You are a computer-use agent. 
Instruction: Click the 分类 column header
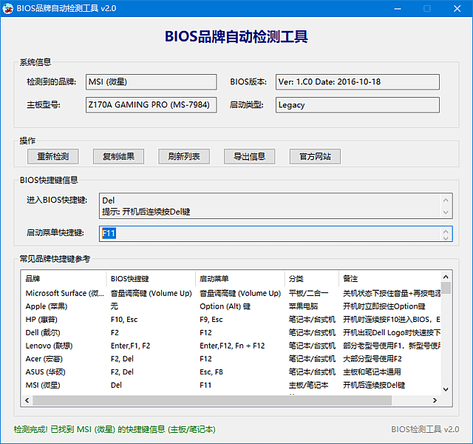coord(310,279)
